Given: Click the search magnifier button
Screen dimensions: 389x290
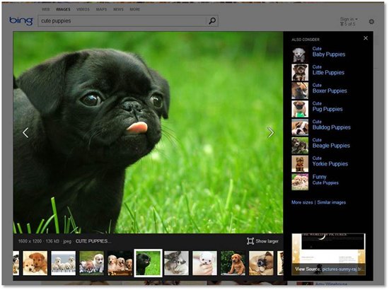Looking at the screenshot, I should click(212, 21).
